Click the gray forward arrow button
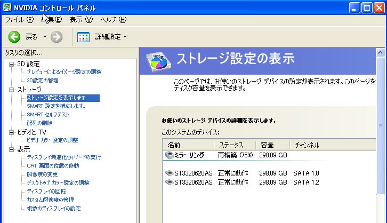 click(x=57, y=37)
